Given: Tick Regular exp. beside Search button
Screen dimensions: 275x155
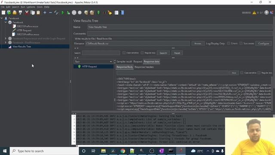Looking at the screenshot, I should pyautogui.click(x=142, y=53).
